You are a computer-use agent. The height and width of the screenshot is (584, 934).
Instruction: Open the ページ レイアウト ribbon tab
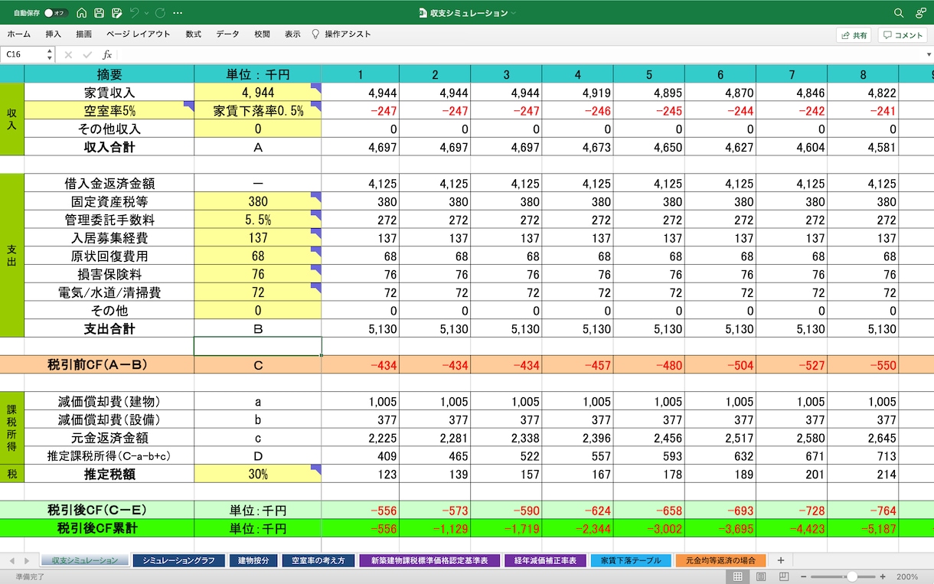point(139,34)
